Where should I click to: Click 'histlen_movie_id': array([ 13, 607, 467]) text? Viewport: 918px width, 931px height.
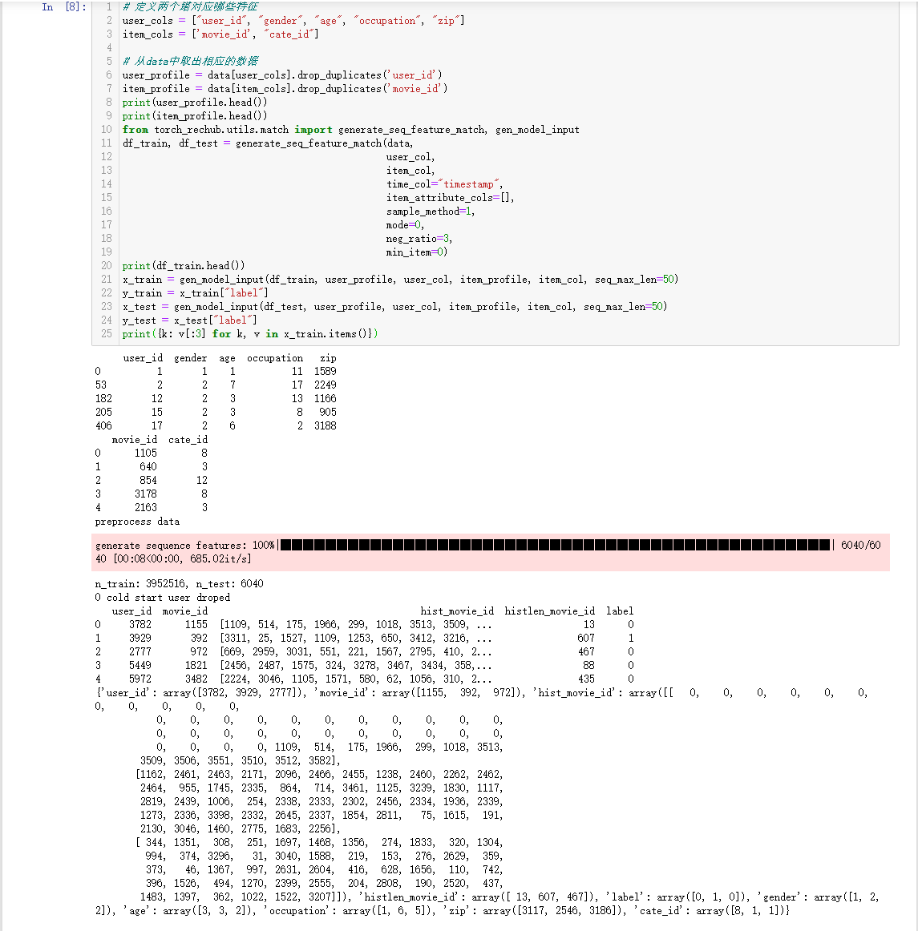(477, 897)
